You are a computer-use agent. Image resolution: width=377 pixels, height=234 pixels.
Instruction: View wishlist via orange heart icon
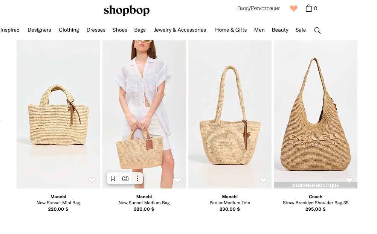293,8
